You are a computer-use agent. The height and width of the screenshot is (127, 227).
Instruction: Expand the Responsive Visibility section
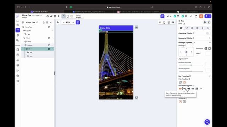(210, 38)
